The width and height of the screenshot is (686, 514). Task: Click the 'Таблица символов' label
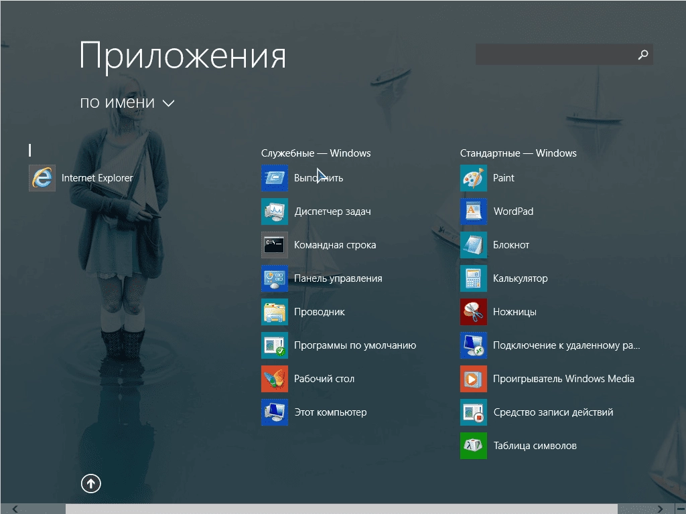click(x=535, y=446)
